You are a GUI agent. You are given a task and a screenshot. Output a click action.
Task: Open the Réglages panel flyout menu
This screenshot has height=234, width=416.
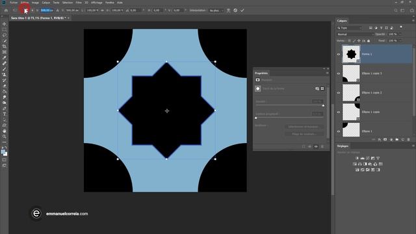413,146
